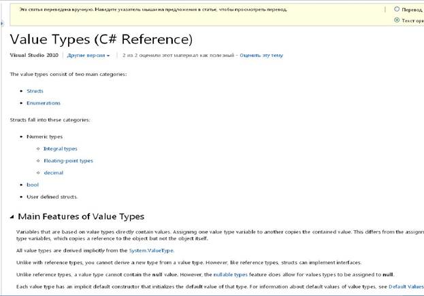
Task: Collapse the Main Features of Value Types section
Action: click(12, 217)
